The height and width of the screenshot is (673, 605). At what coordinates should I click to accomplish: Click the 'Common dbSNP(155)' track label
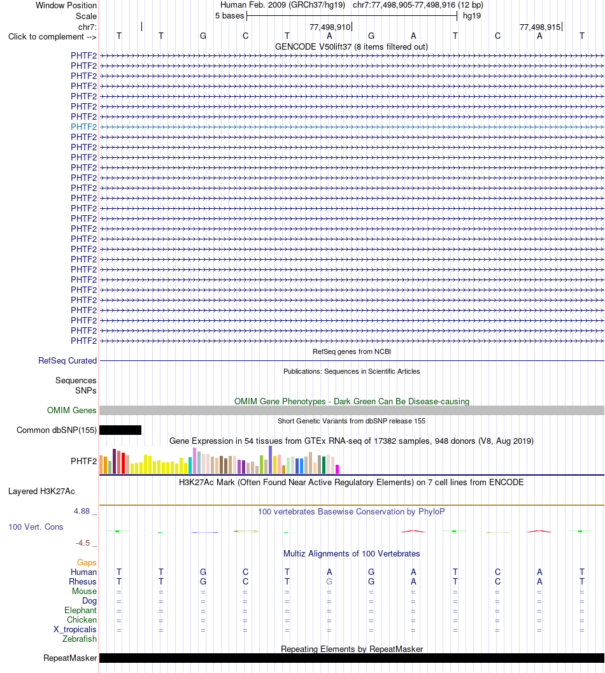pyautogui.click(x=57, y=430)
